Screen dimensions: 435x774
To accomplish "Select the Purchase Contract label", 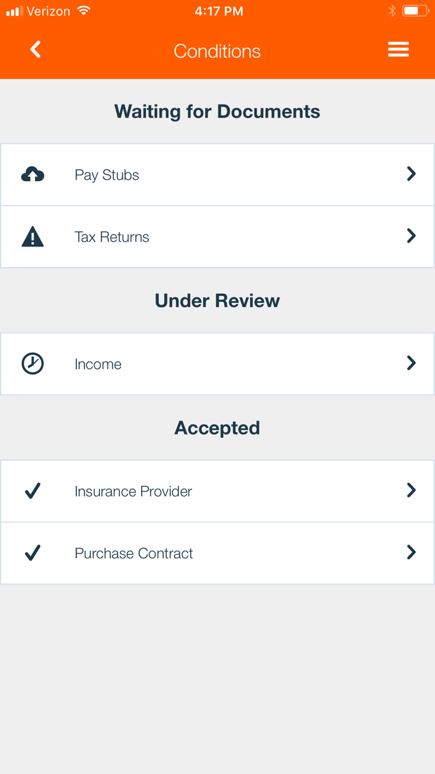I will (134, 553).
